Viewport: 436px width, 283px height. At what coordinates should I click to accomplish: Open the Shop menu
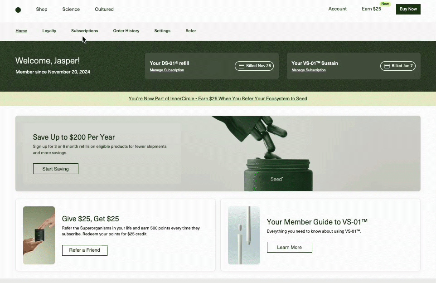pyautogui.click(x=42, y=9)
